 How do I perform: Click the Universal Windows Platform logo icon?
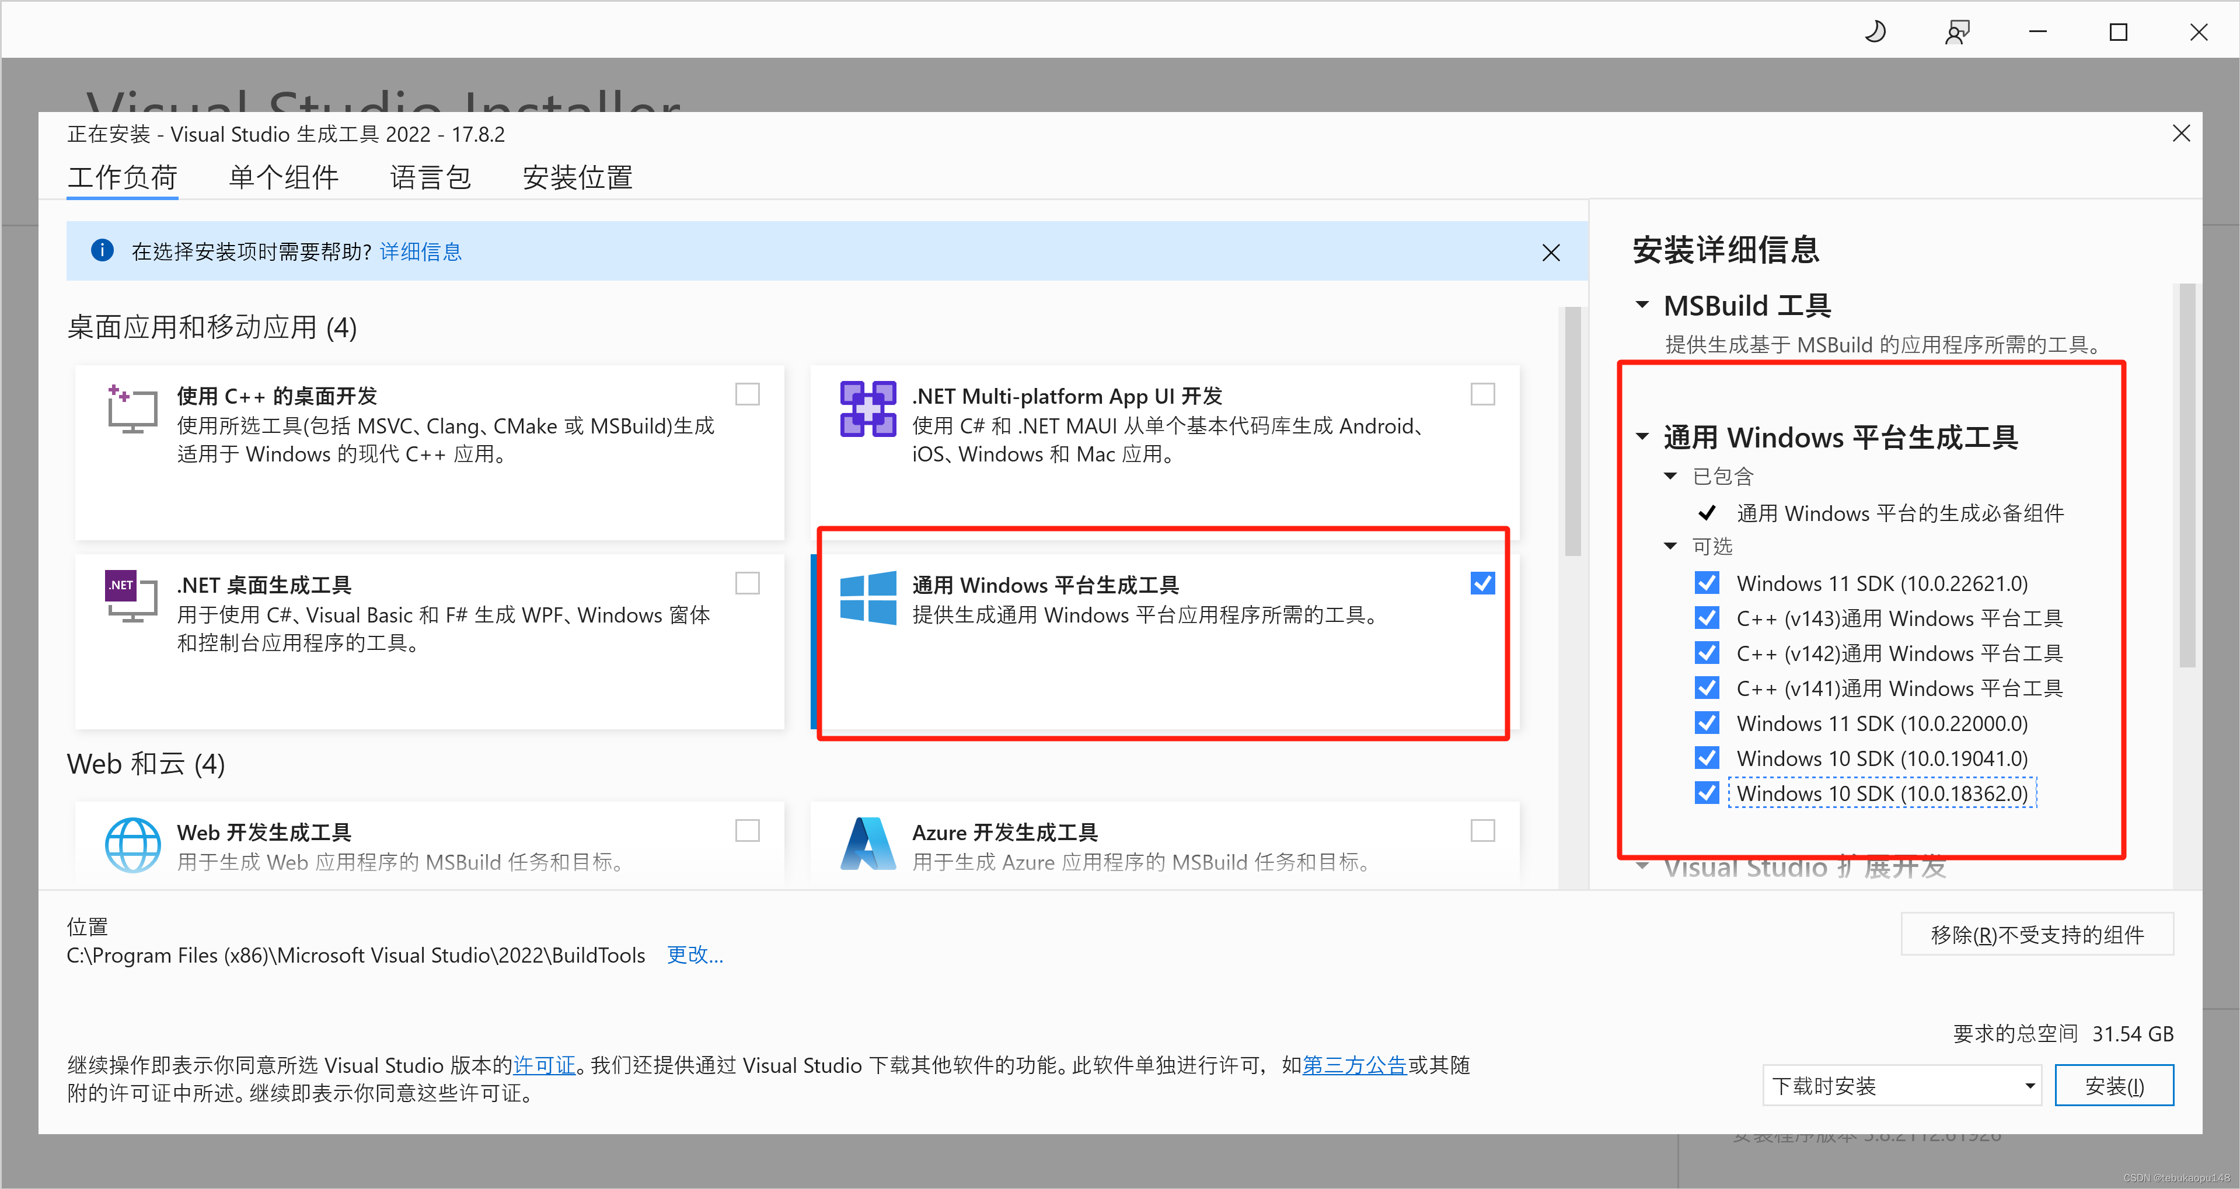tap(868, 598)
